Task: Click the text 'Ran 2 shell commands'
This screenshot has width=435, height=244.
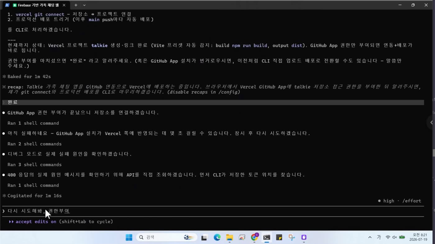Action: pos(34,144)
